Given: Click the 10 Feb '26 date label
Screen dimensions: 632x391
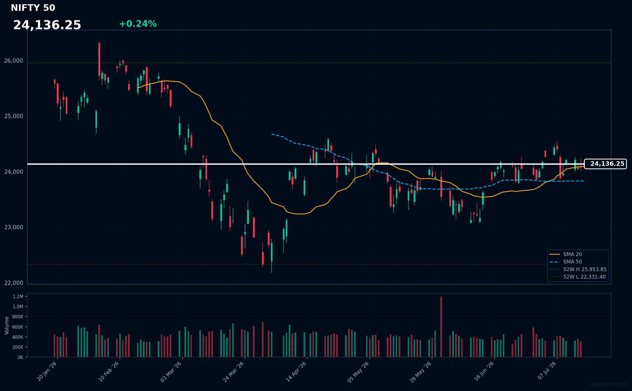Looking at the screenshot, I should tap(109, 371).
